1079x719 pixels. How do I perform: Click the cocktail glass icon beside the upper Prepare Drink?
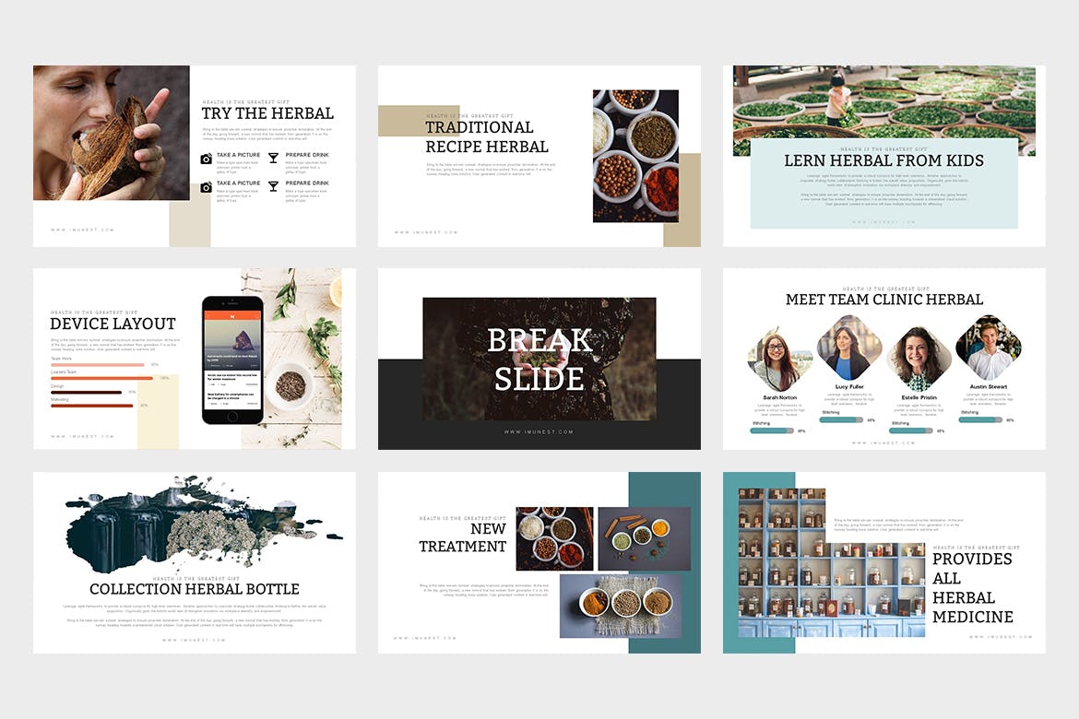[x=273, y=159]
